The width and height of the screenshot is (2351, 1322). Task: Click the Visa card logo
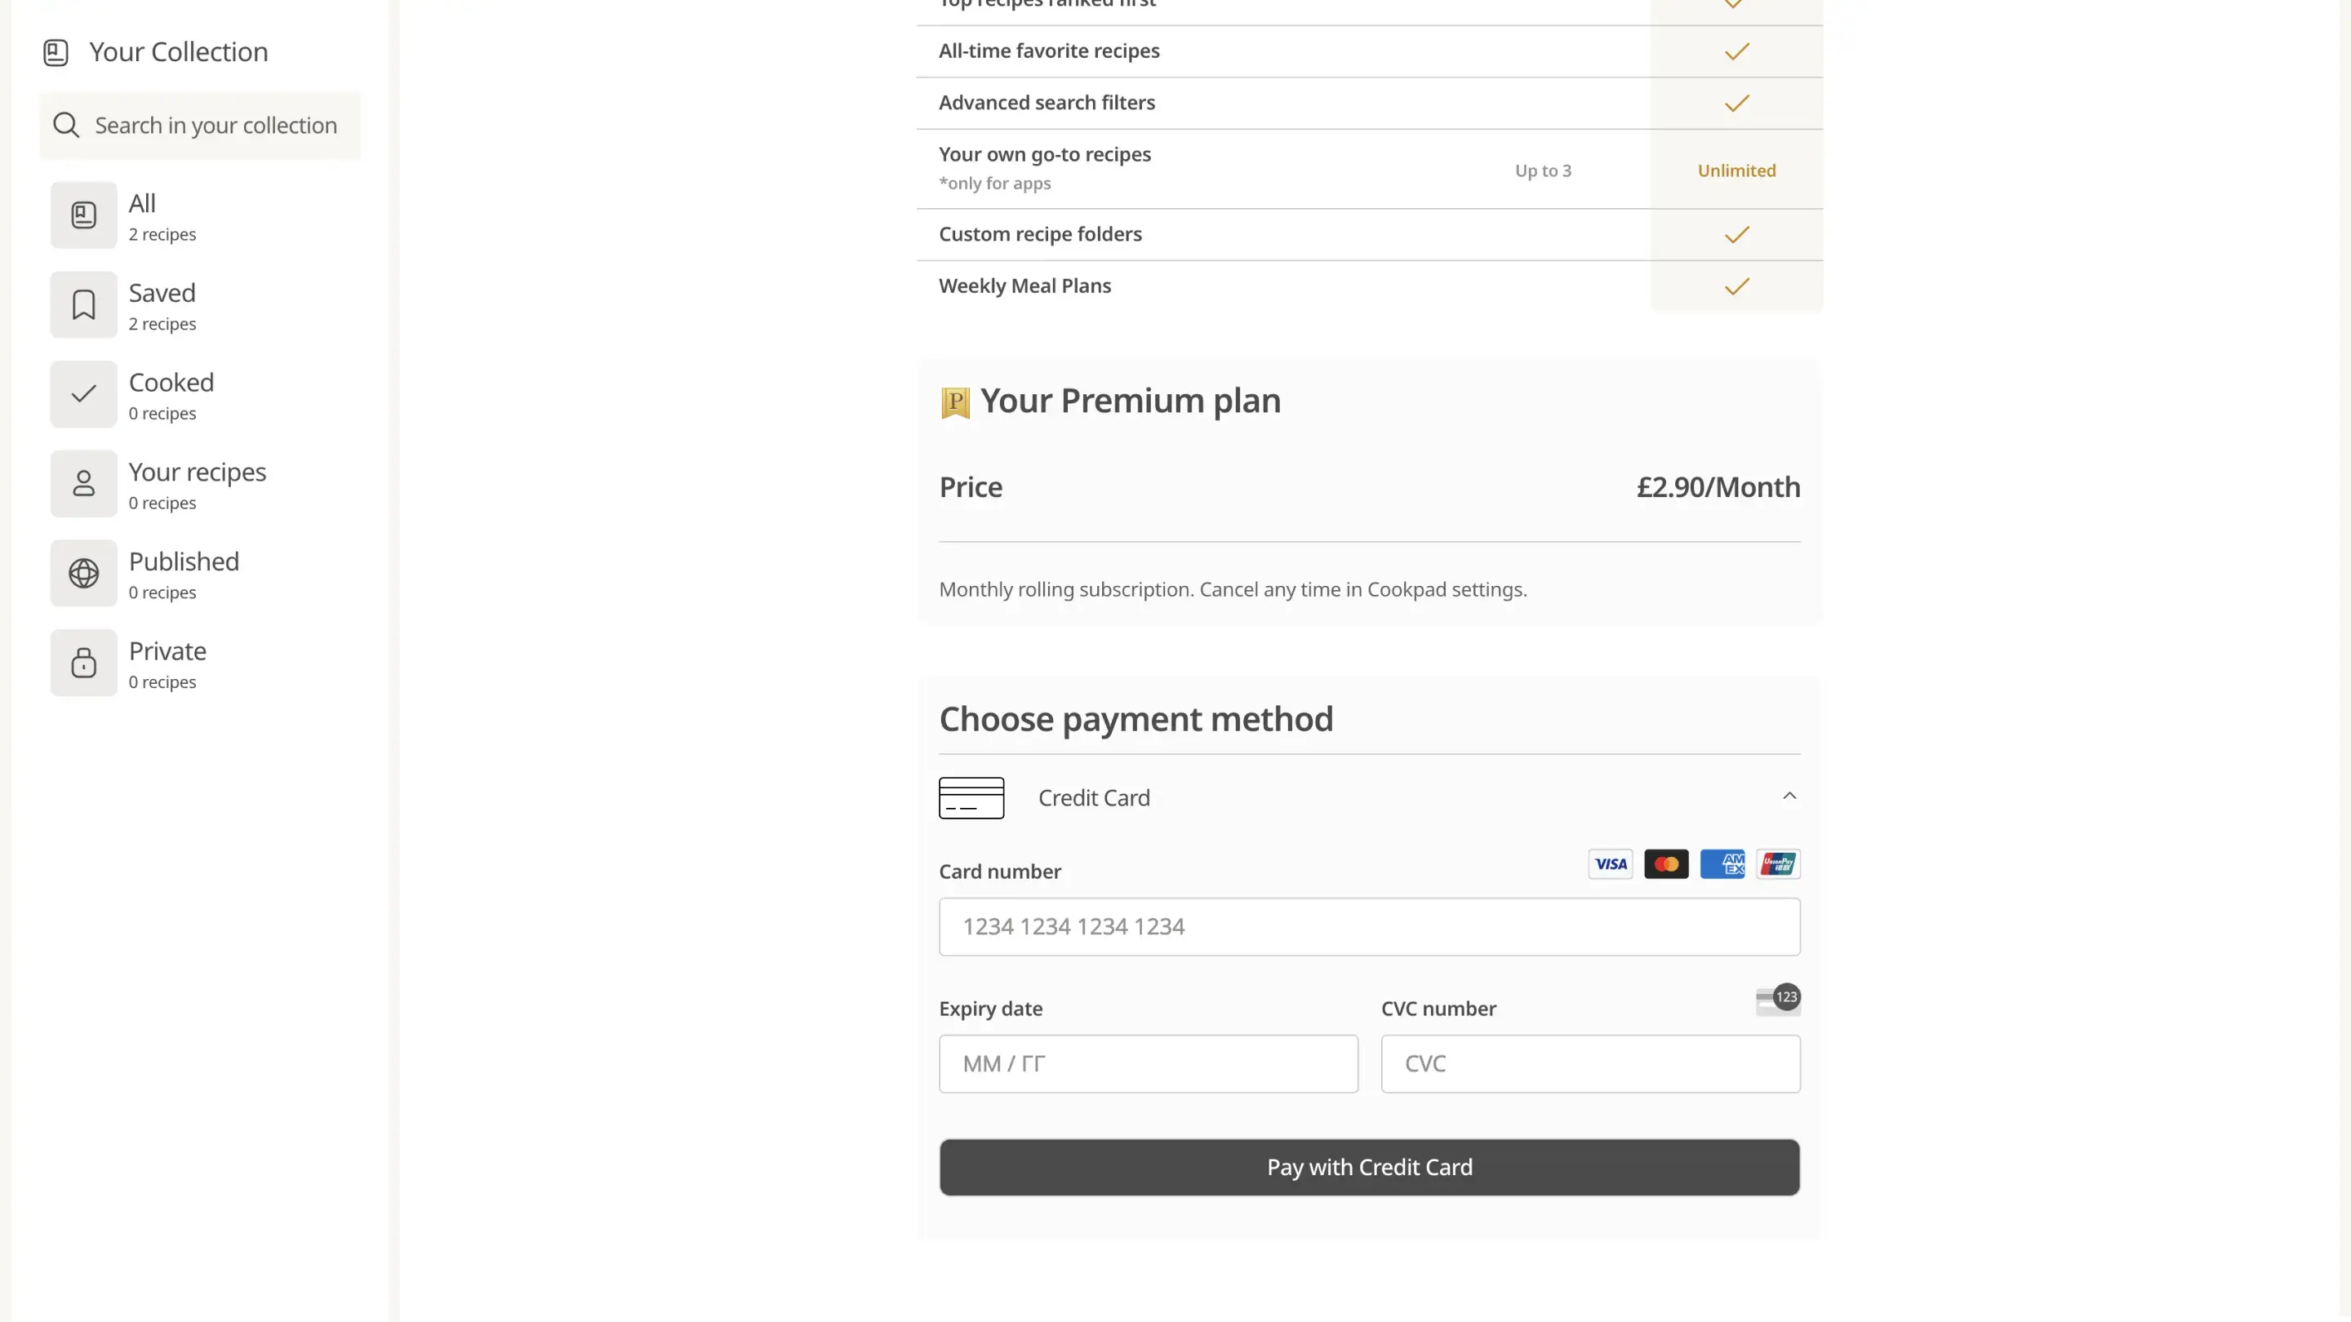point(1610,864)
